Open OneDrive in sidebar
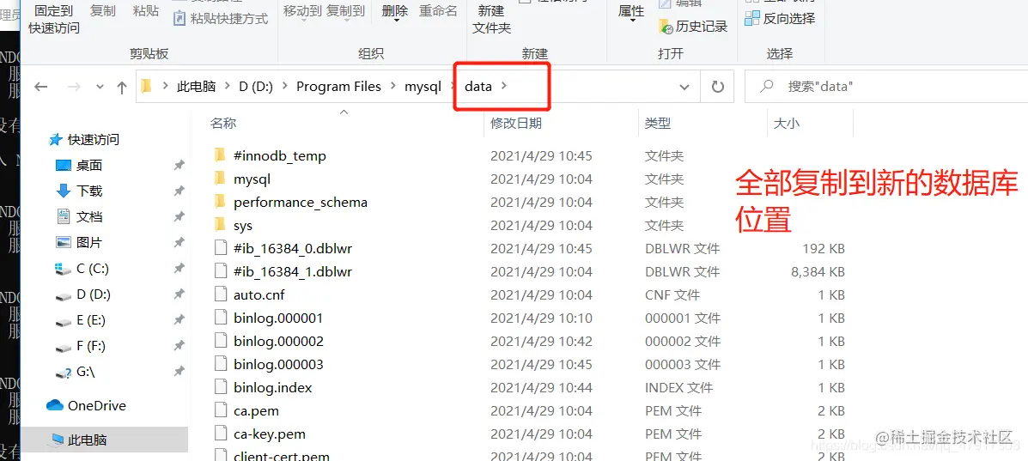Screen dimensions: 1028x461 point(86,406)
